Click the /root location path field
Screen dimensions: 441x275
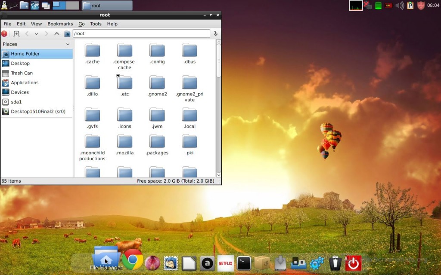(x=141, y=34)
